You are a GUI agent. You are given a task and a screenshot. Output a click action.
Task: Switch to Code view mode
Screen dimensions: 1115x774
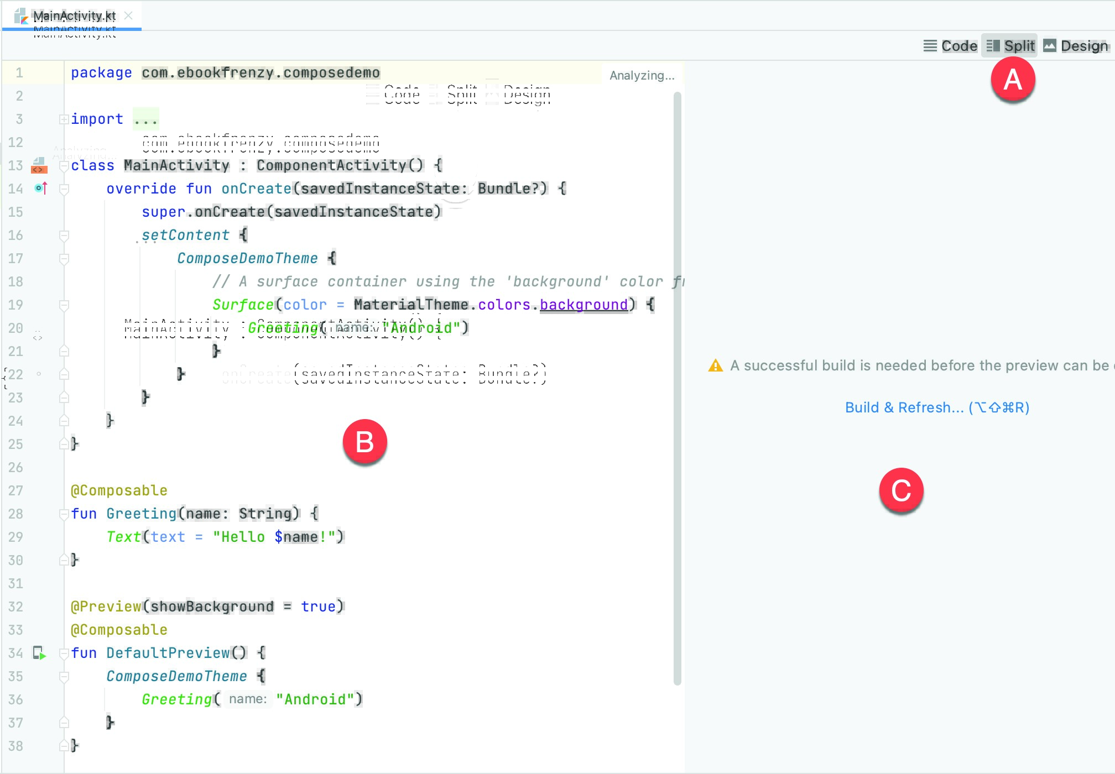(x=950, y=46)
